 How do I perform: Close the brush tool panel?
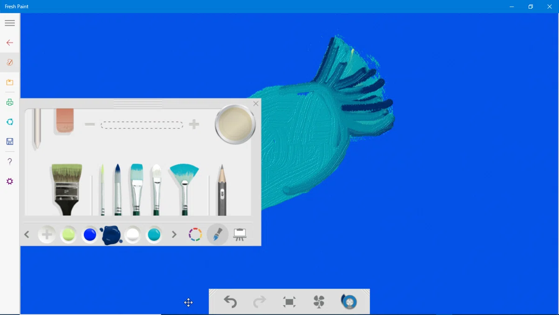pos(256,104)
